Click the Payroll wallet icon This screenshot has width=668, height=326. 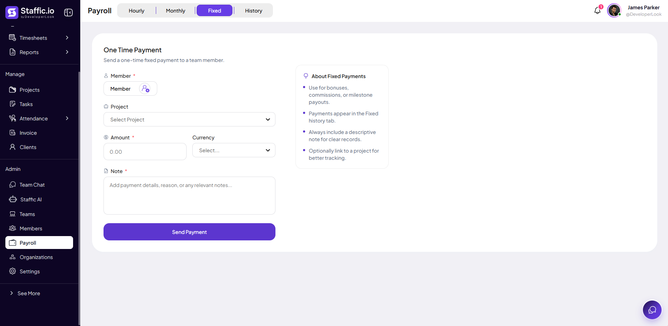tap(13, 243)
